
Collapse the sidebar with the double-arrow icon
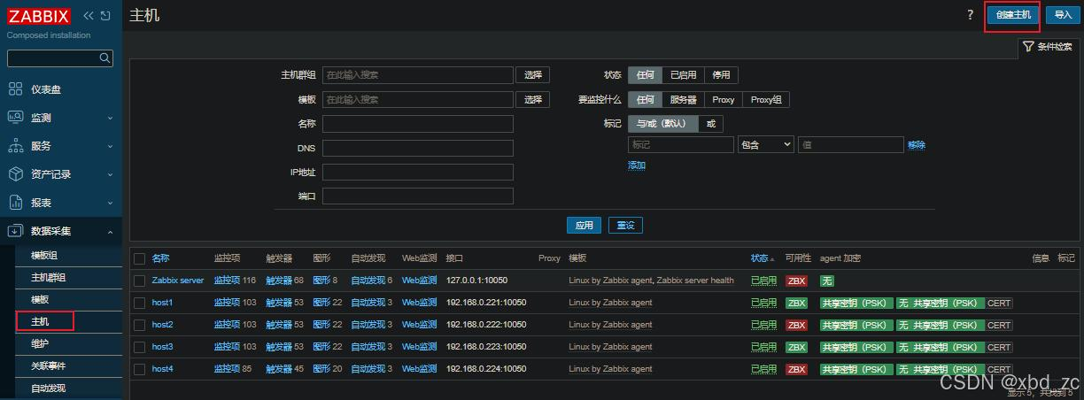(x=89, y=16)
